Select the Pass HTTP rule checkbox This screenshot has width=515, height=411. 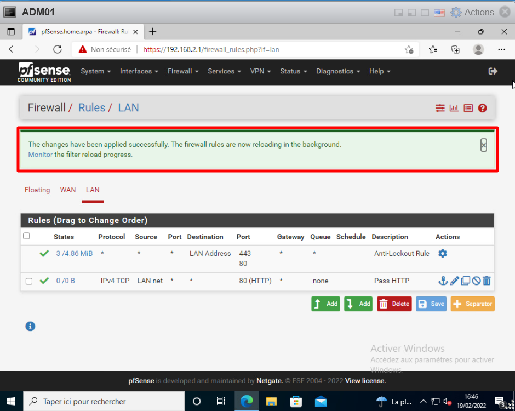pos(29,281)
